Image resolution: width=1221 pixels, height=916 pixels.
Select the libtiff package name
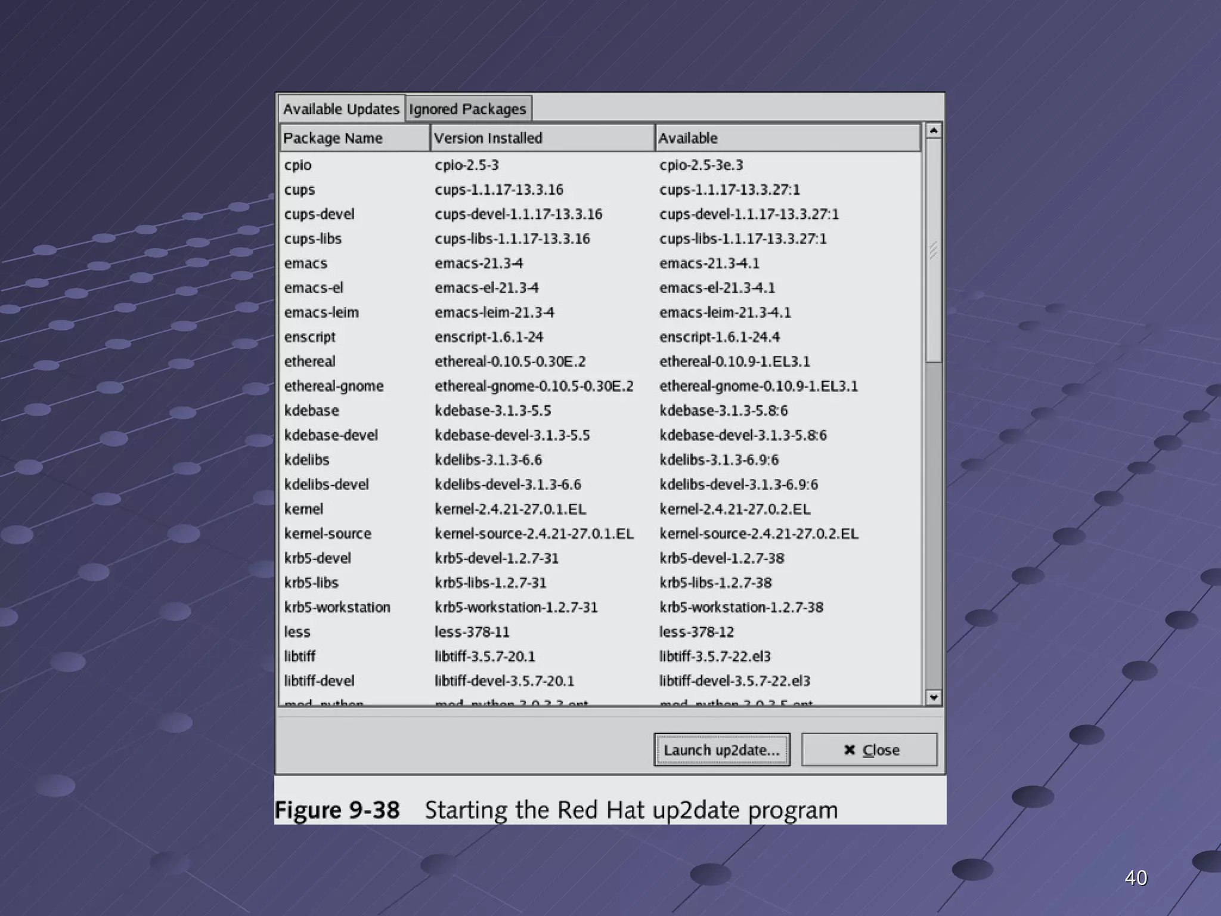299,656
